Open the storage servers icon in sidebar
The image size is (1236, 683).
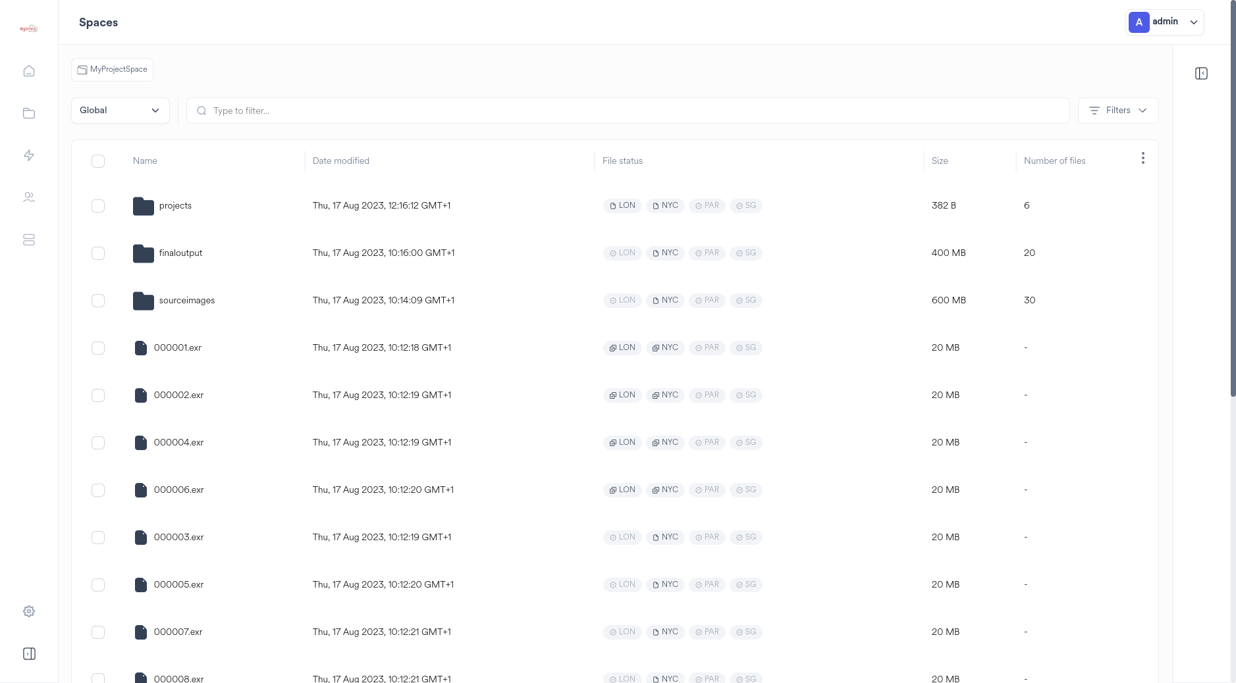pyautogui.click(x=29, y=240)
